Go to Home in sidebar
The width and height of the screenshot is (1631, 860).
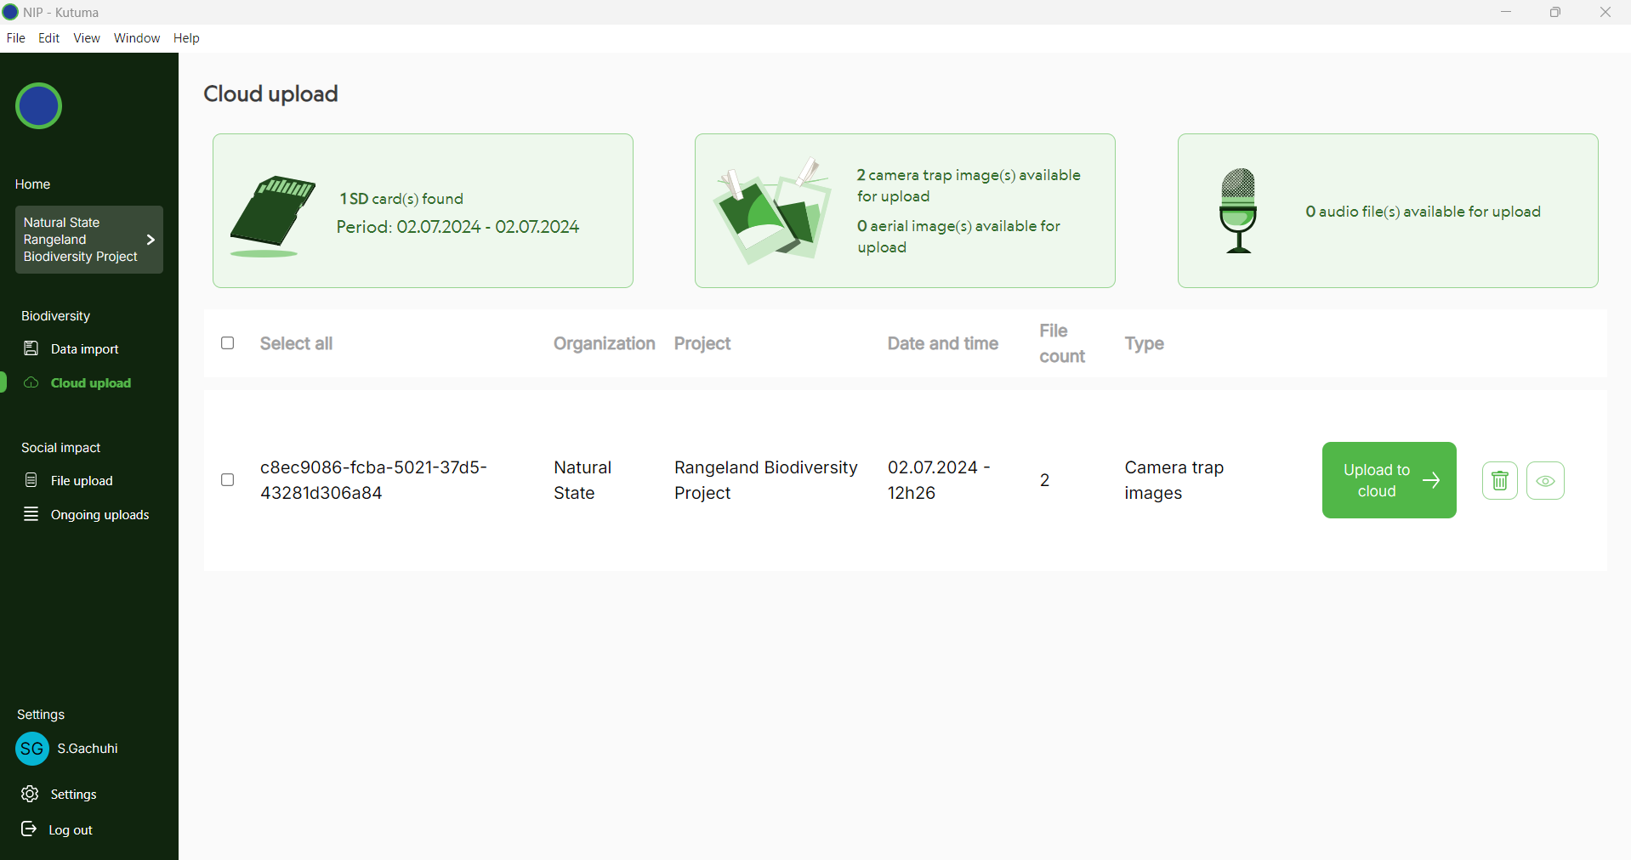click(32, 184)
